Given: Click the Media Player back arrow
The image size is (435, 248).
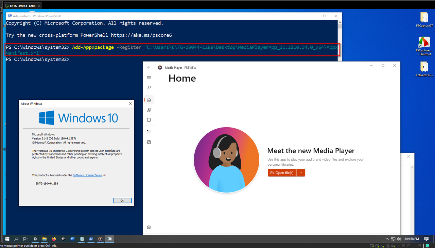Looking at the screenshot, I should pyautogui.click(x=149, y=67).
